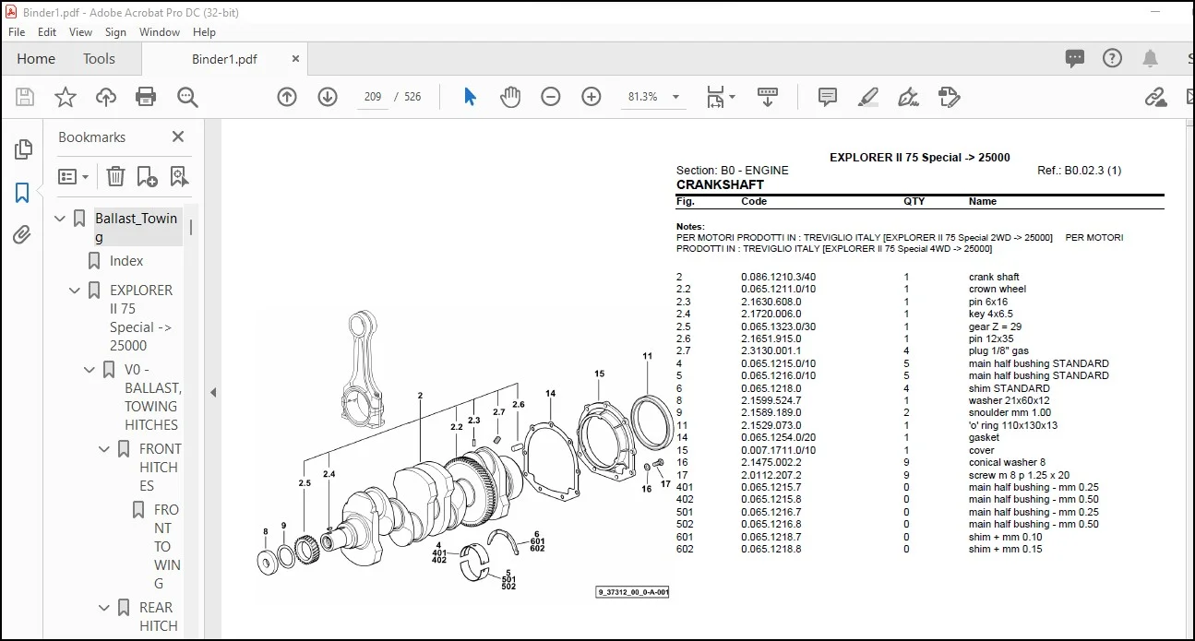
Task: Click the 'crown wheel' part name
Action: (x=998, y=290)
